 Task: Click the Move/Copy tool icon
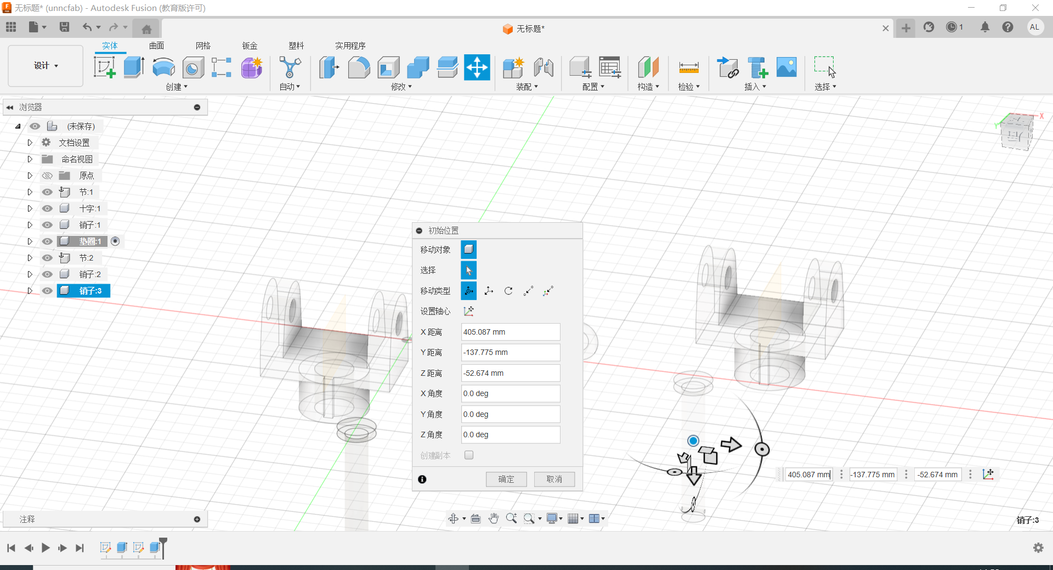[x=477, y=67]
